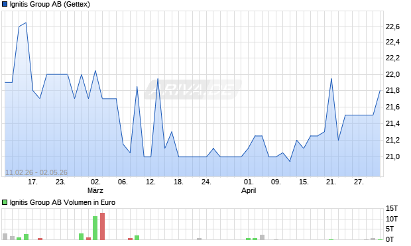Click the 5T volume axis label

(390, 229)
